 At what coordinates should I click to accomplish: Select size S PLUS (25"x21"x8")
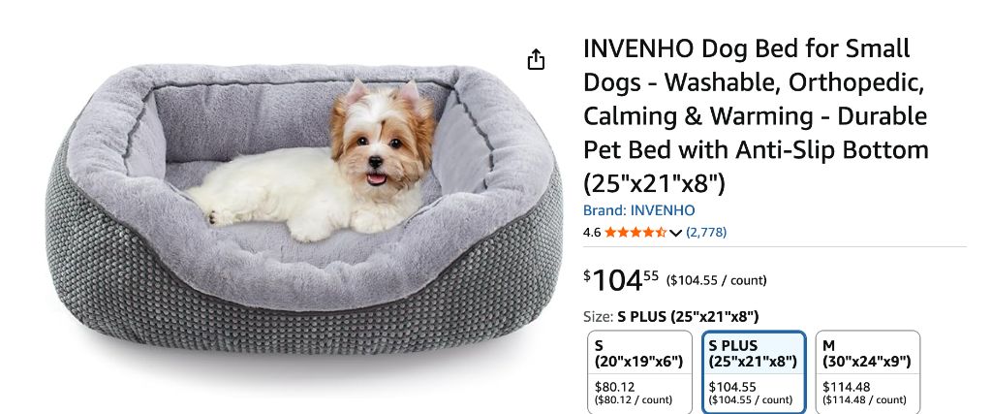pyautogui.click(x=754, y=371)
